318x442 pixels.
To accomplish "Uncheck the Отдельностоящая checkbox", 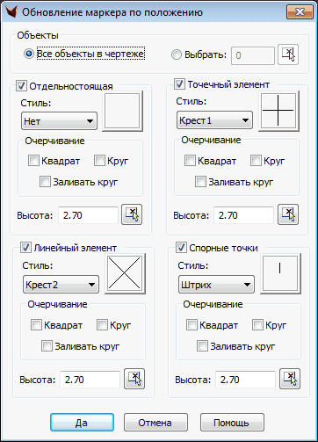I will click(21, 85).
